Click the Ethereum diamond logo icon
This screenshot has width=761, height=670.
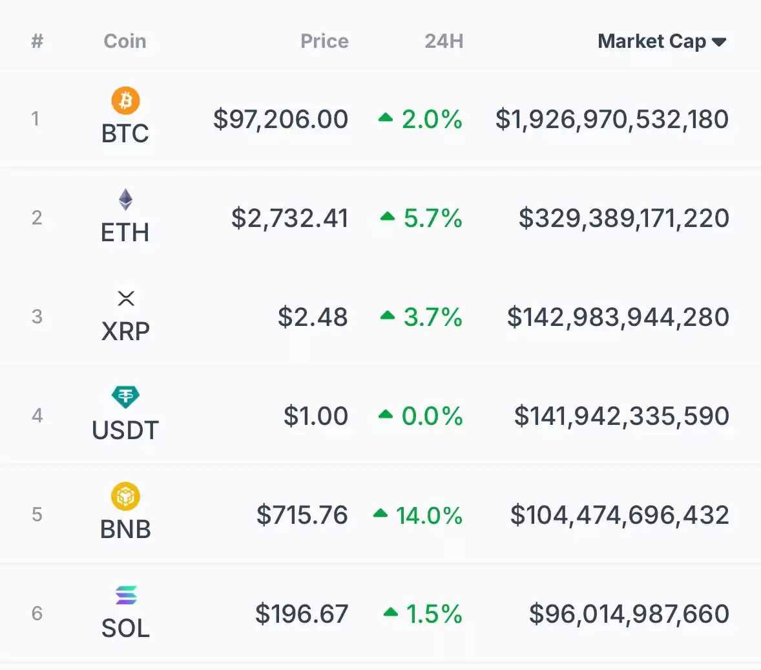[x=126, y=199]
